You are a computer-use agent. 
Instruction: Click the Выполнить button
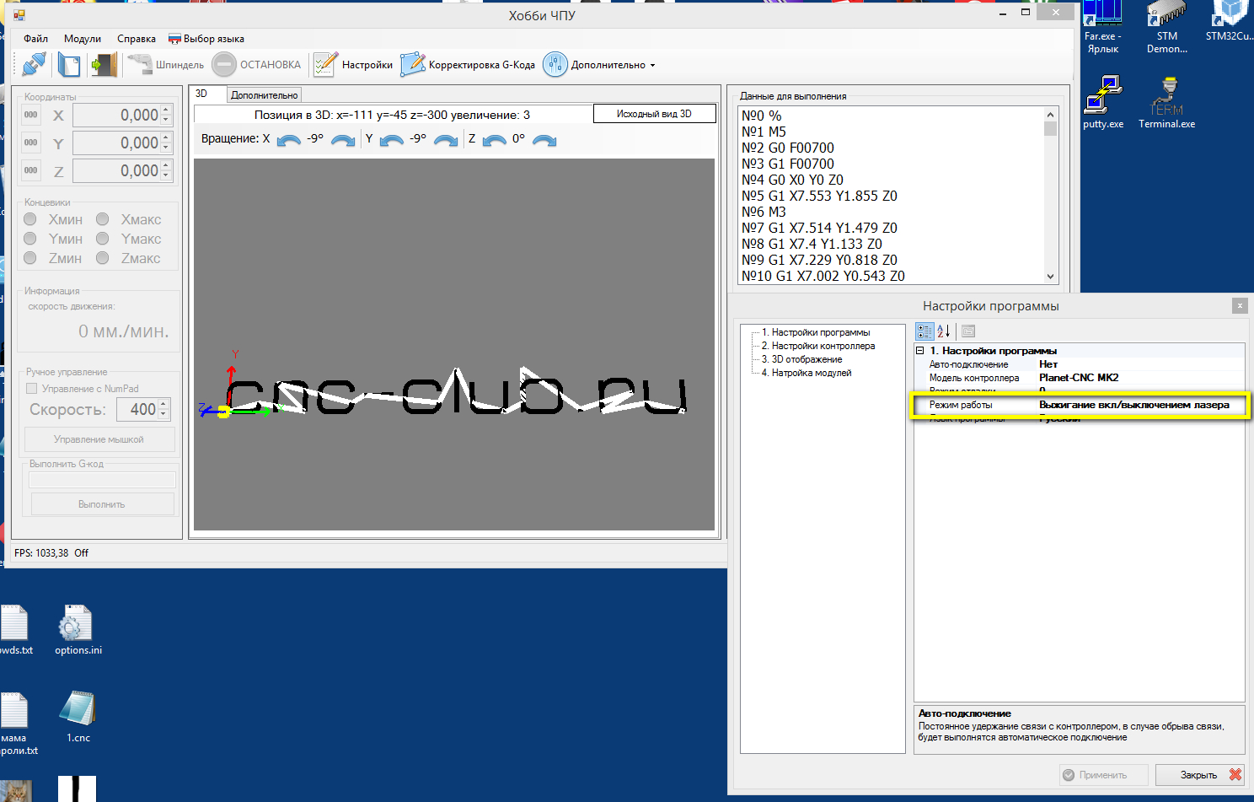[102, 504]
